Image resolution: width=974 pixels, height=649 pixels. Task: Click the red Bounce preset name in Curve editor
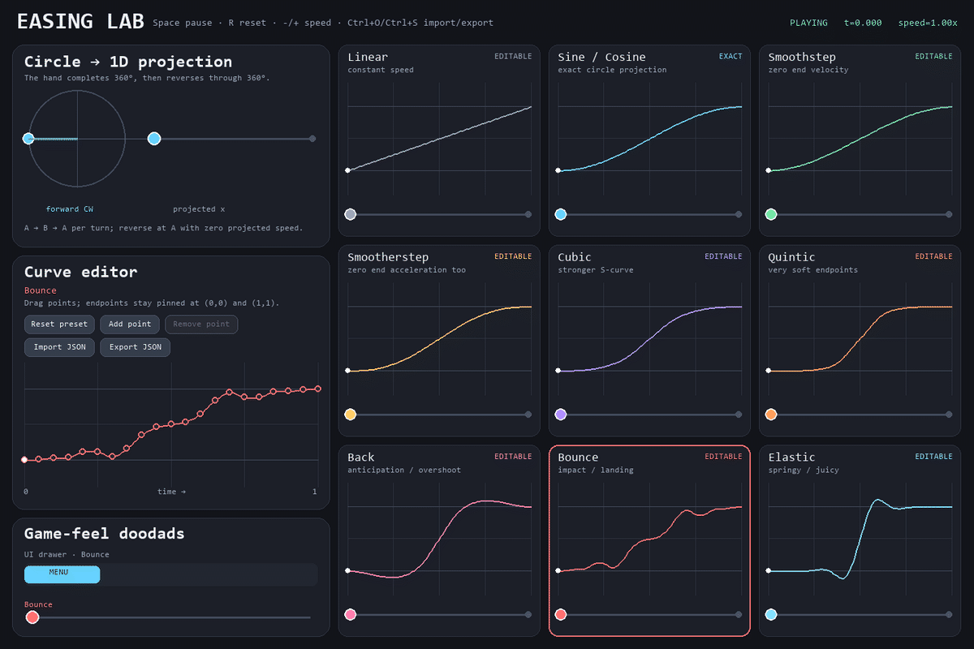tap(41, 290)
